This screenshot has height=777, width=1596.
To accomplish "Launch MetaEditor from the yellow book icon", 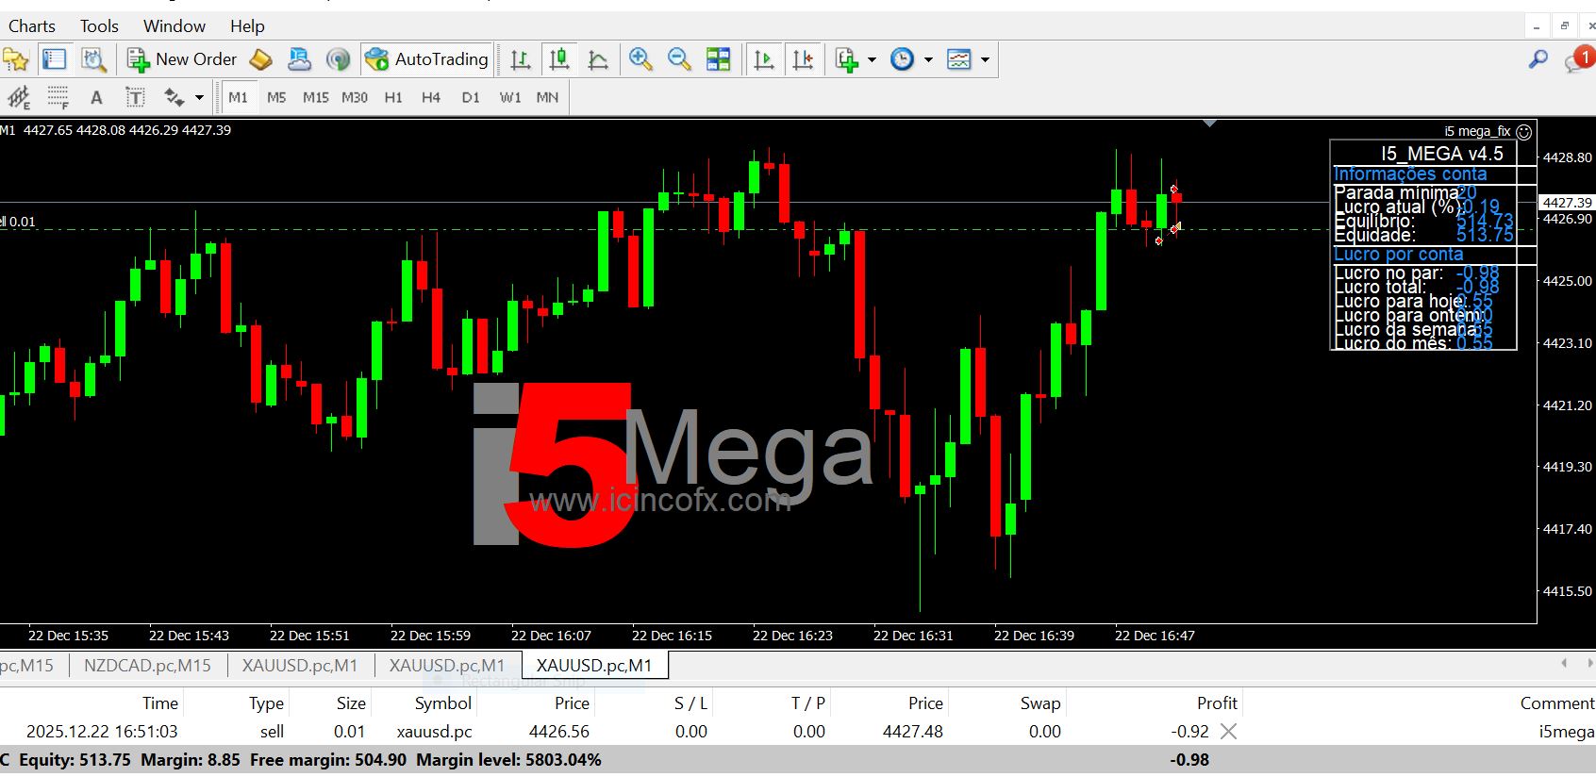I will pos(261,59).
